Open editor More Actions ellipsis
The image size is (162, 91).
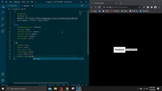pyautogui.click(x=86, y=6)
